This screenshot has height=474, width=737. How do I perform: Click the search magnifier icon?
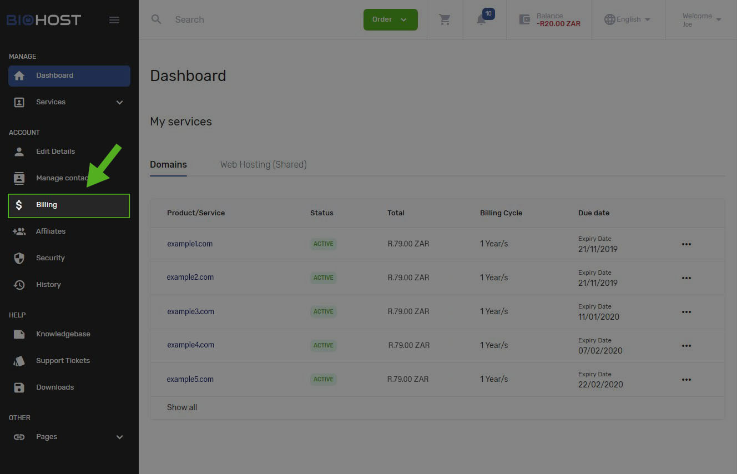157,19
